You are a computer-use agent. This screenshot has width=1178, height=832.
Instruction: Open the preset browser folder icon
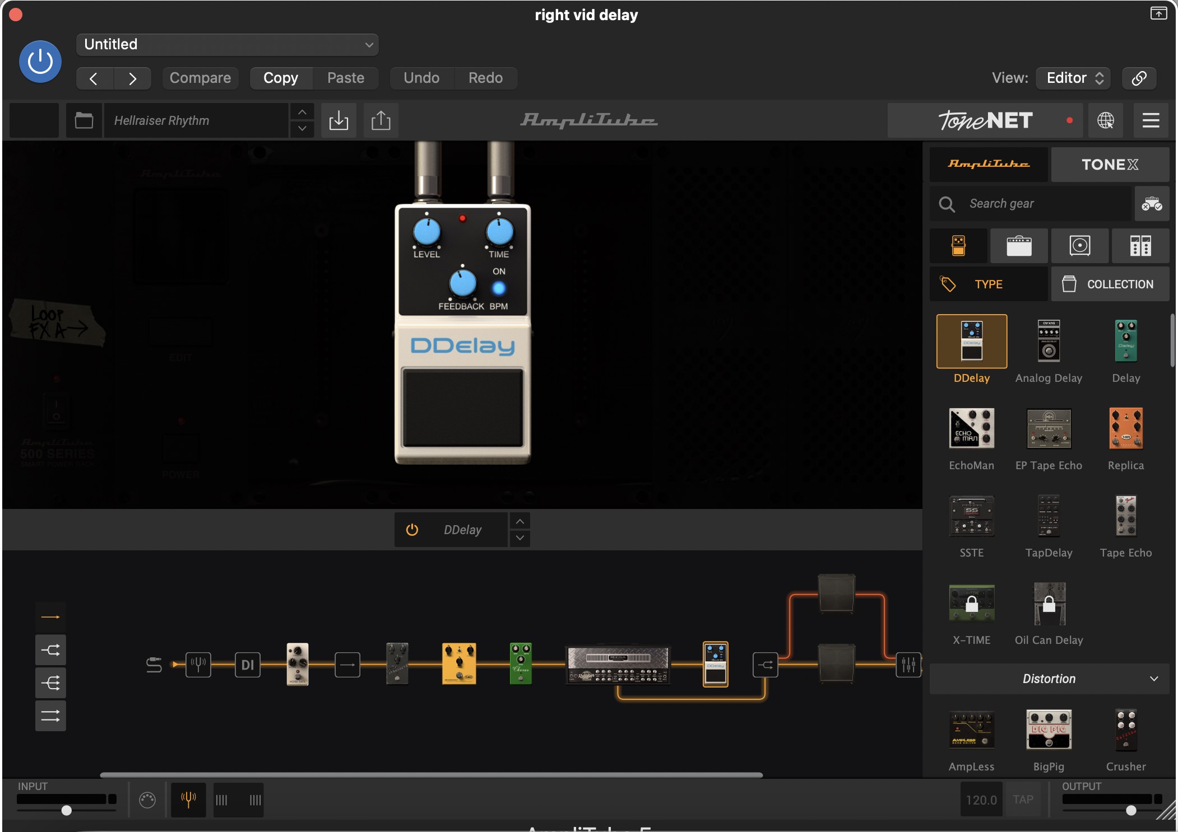(84, 120)
